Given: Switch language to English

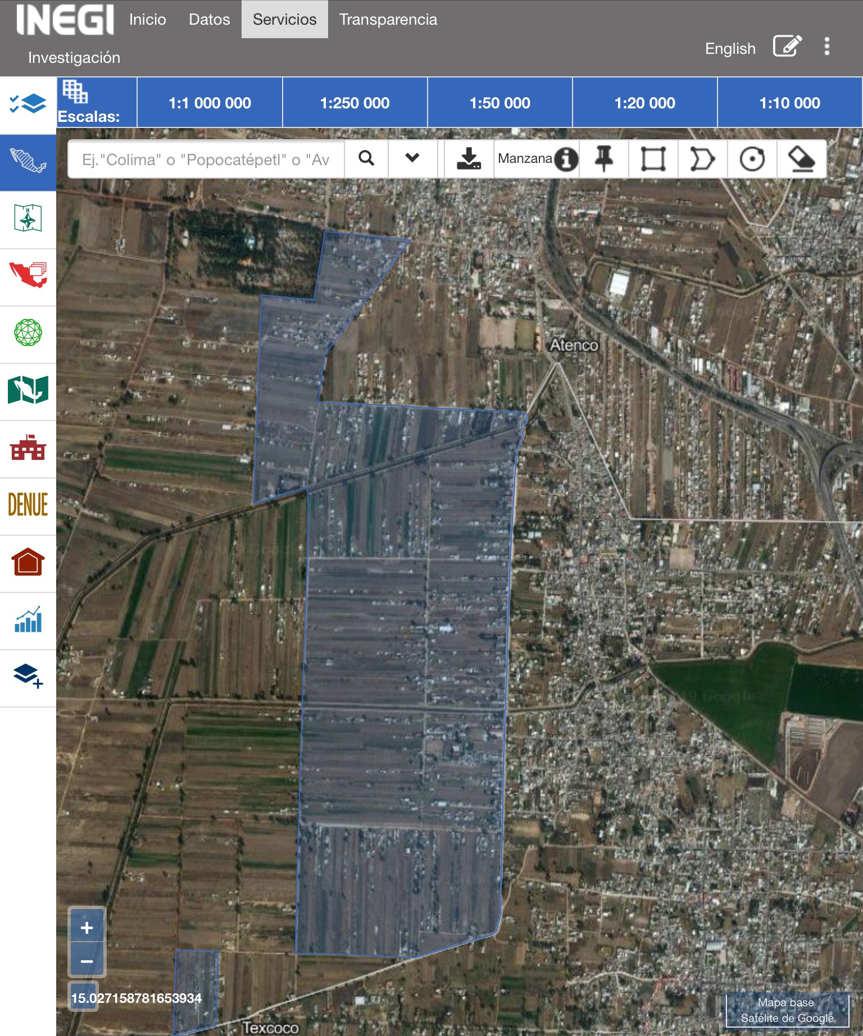Looking at the screenshot, I should pos(730,49).
